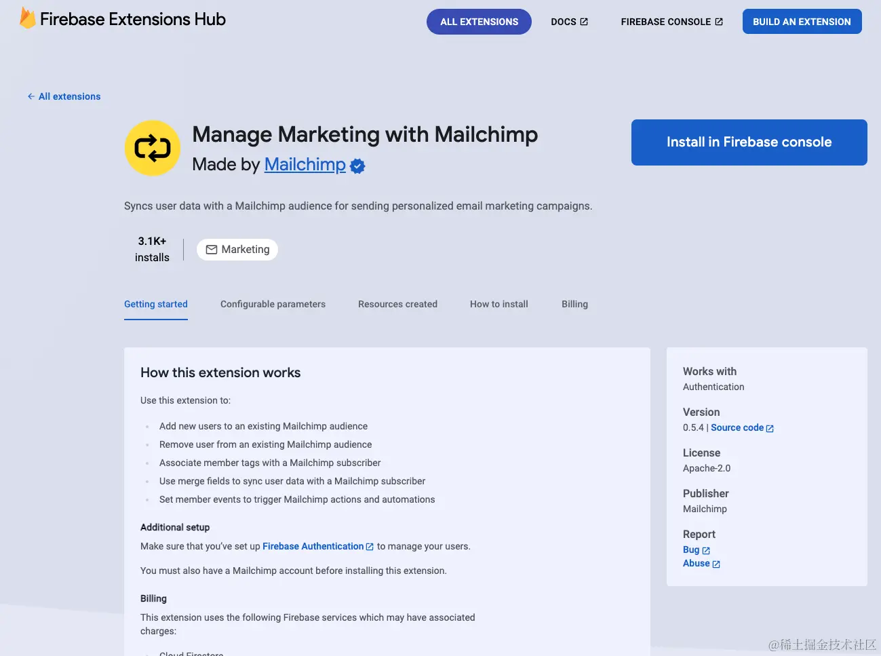Click the envelope icon in Marketing chip

coord(212,250)
